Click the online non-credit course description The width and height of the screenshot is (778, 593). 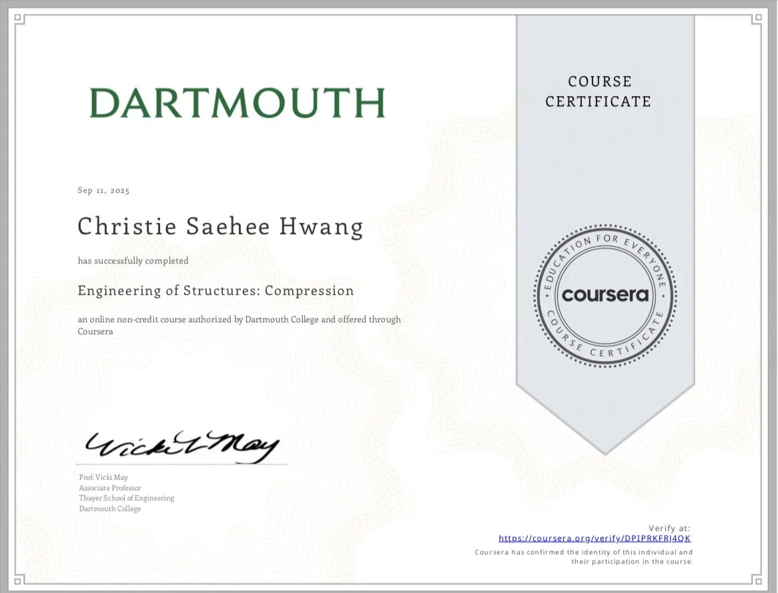pos(239,325)
